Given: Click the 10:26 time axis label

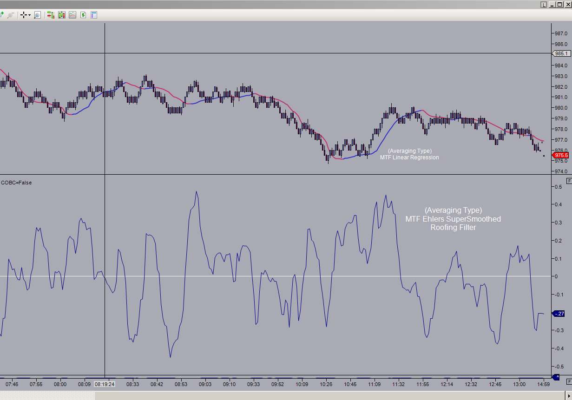Looking at the screenshot, I should 326,385.
